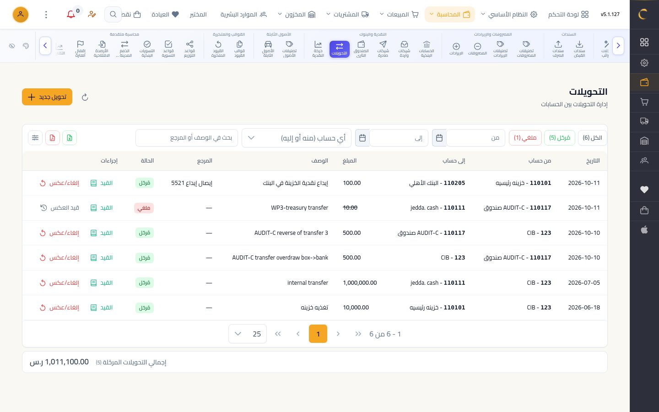Filter transfers by ملغي (1) status
The height and width of the screenshot is (412, 659).
point(525,138)
